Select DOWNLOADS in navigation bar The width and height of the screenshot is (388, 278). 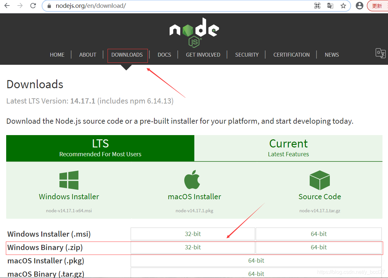coord(127,55)
